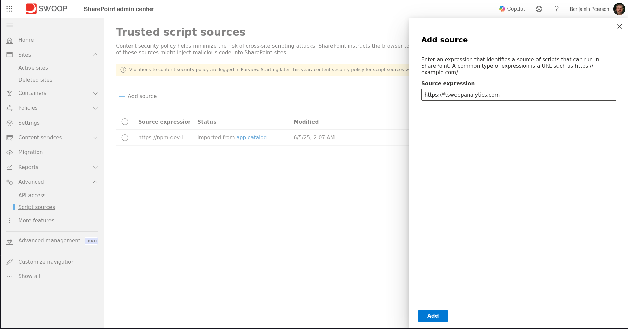Open the settings gear icon

coord(539,9)
